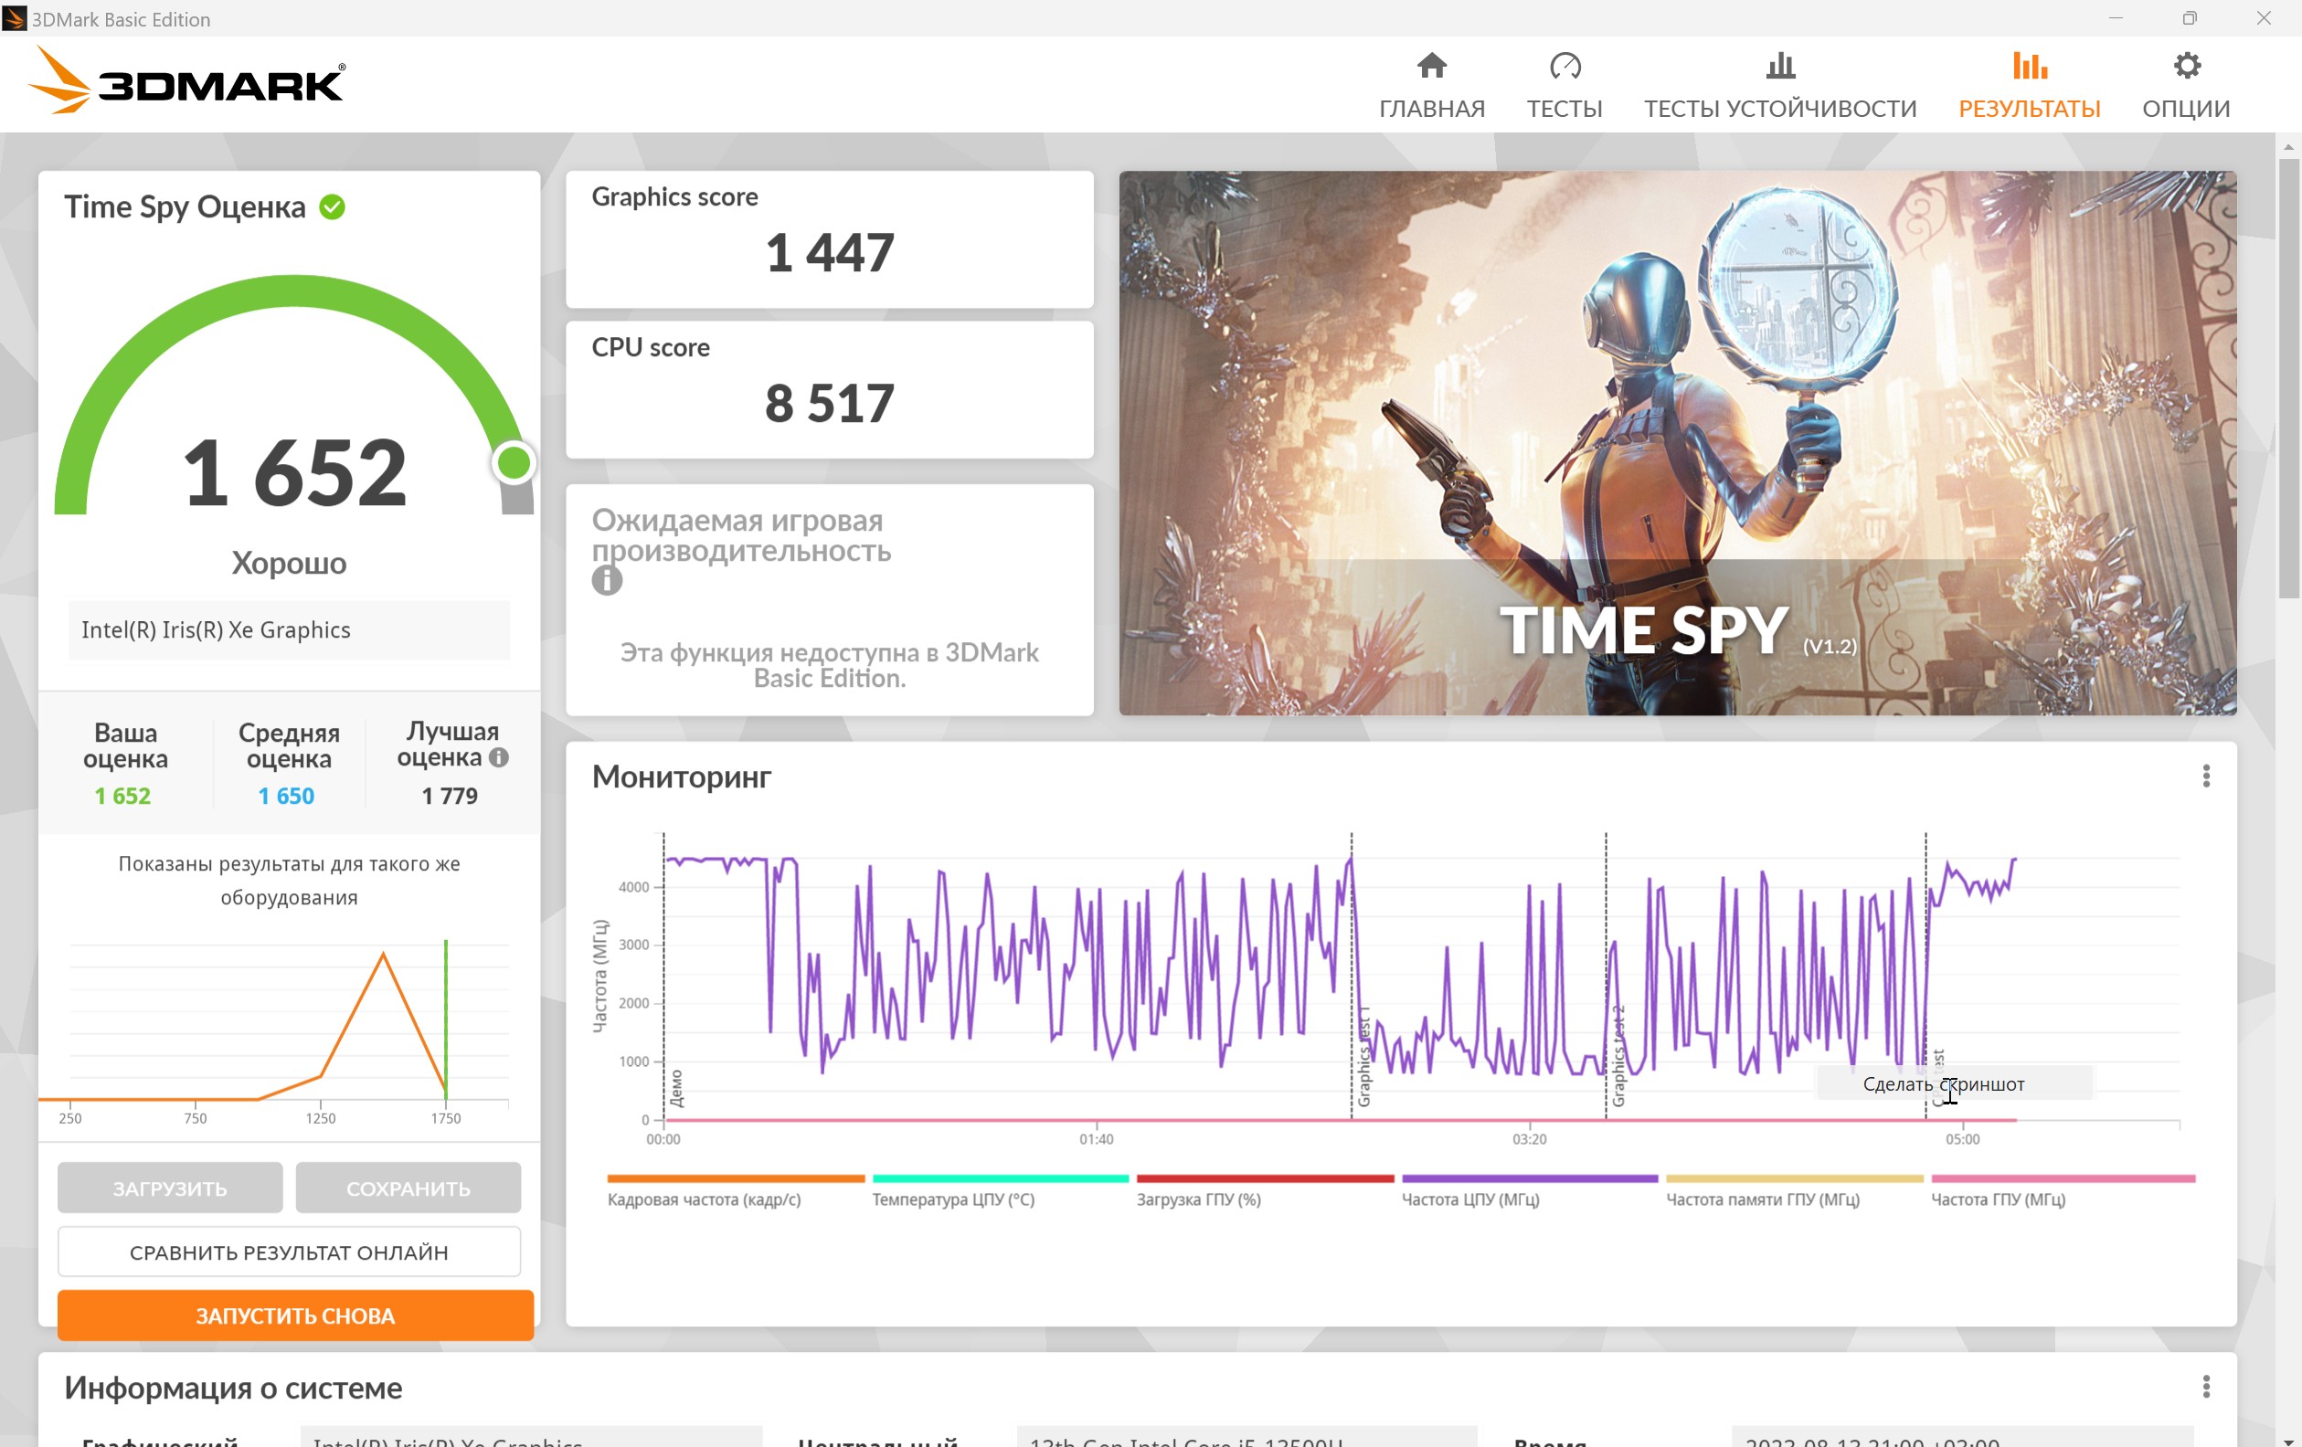Viewport: 2302px width, 1447px height.
Task: Click СРАВНИТЬ РЕЗУЛЬТАТ ОНЛАЙН button
Action: tap(289, 1252)
